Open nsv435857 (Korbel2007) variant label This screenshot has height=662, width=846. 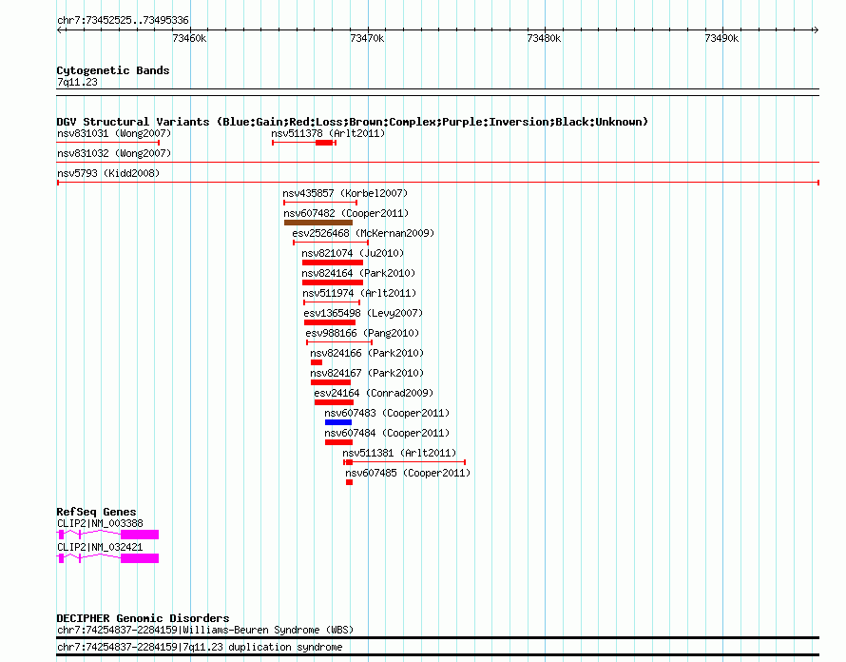coord(345,193)
